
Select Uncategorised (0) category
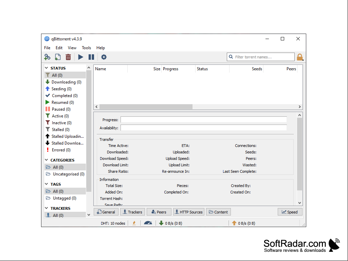point(65,174)
